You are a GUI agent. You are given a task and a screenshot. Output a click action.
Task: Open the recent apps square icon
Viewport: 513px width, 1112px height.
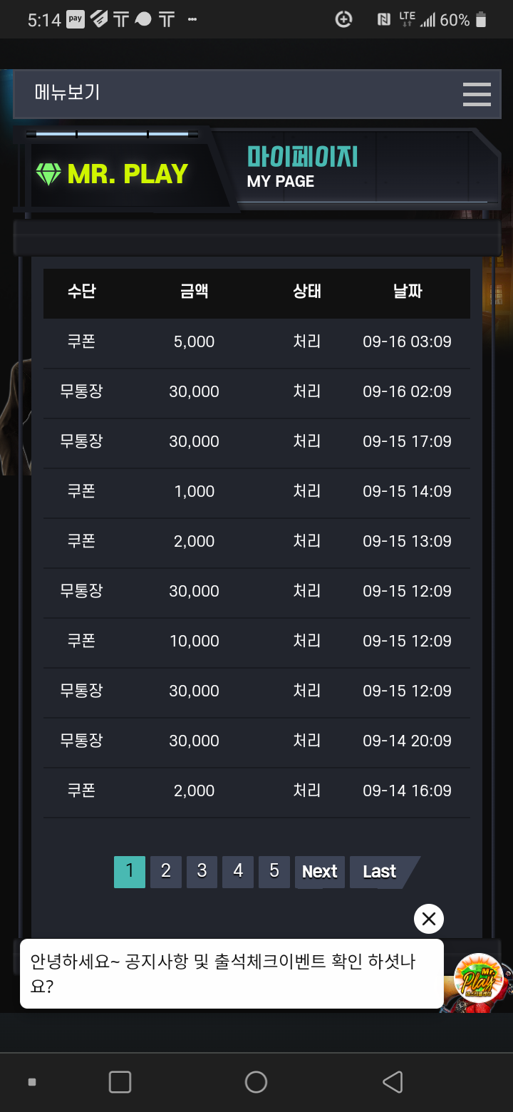[120, 1081]
